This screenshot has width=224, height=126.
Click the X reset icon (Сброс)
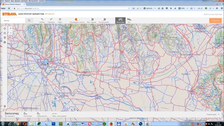[x=60, y=19]
